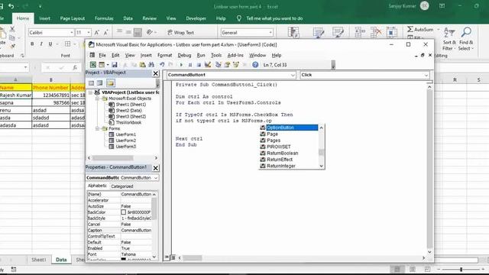
Task: Click the View Code icon in Project pane
Action: 91,83
